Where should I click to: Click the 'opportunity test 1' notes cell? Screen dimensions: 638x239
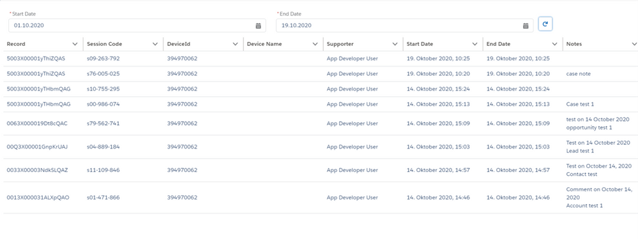point(589,127)
